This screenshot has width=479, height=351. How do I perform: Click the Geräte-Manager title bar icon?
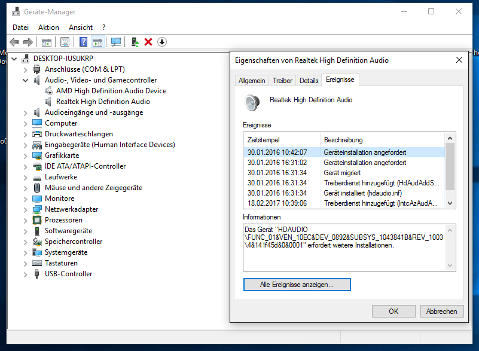pos(16,11)
